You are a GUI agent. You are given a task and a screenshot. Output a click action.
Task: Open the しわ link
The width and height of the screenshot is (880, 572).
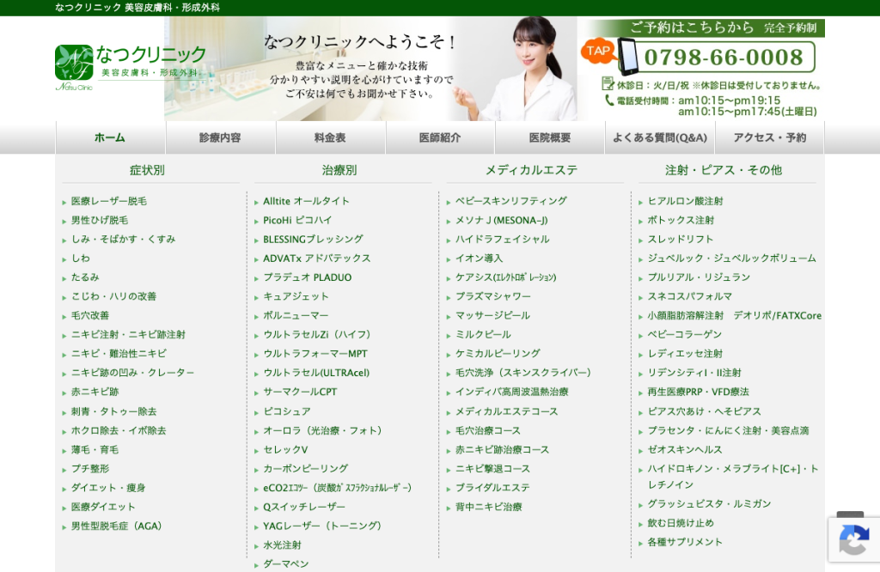pyautogui.click(x=80, y=258)
